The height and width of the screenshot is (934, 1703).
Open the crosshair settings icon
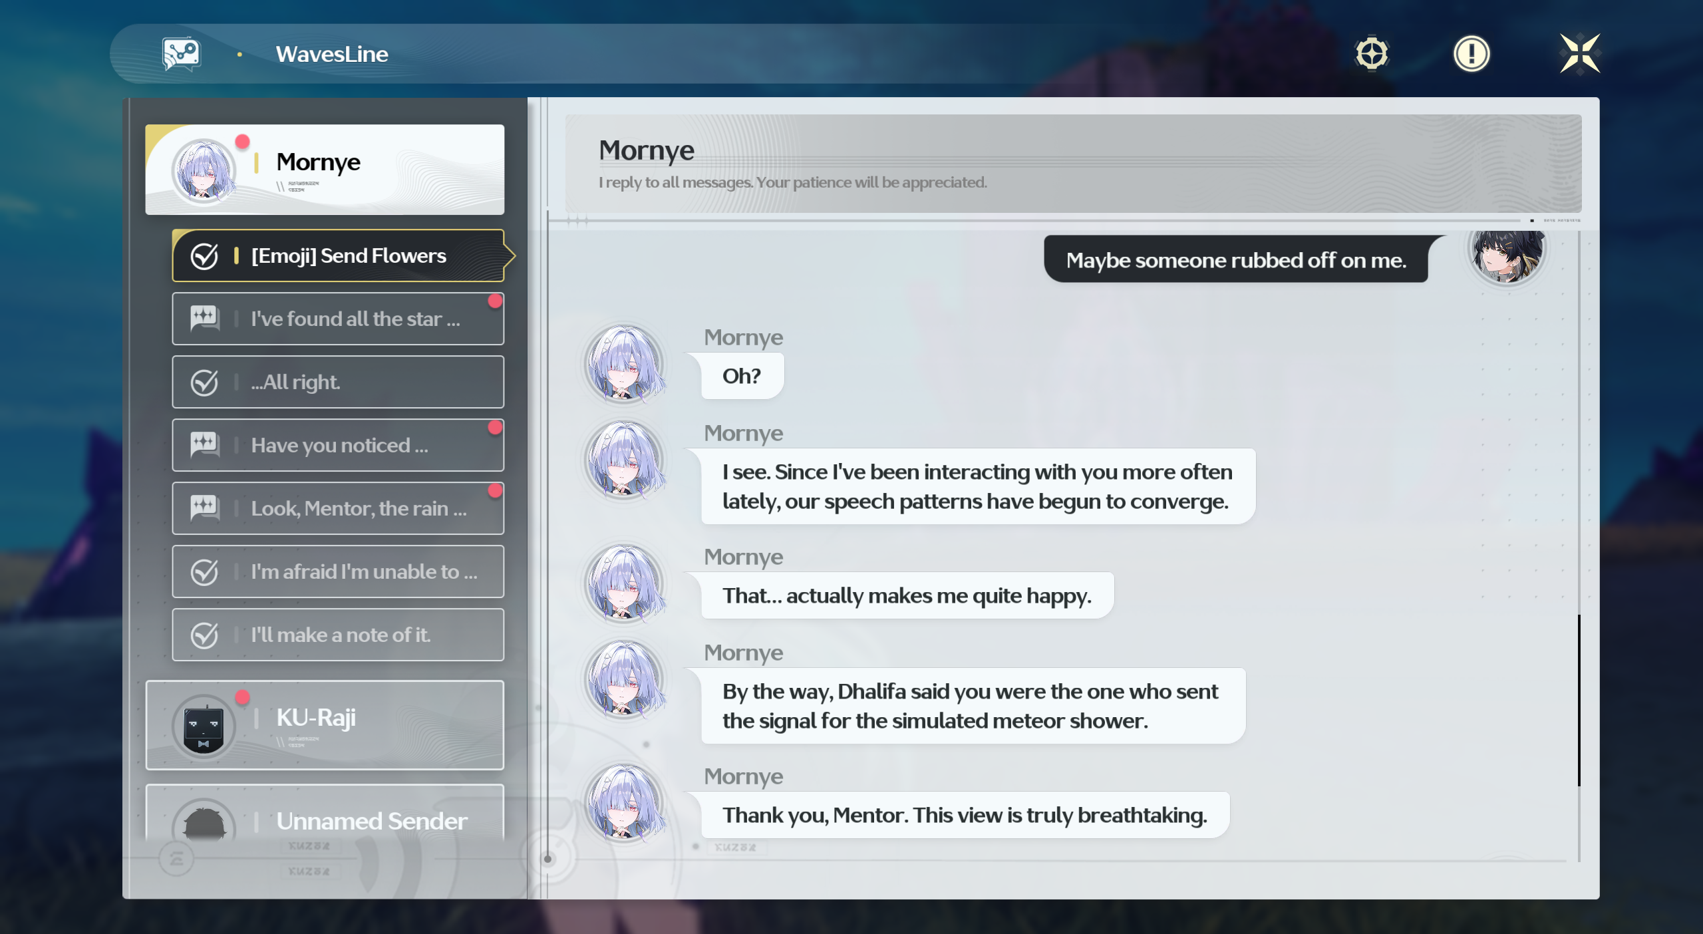tap(1372, 53)
